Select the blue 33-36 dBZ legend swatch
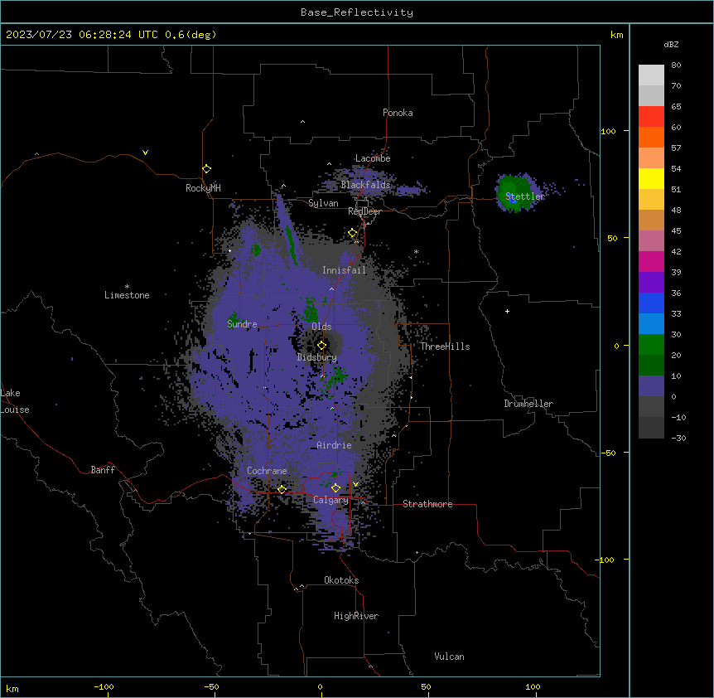The width and height of the screenshot is (714, 698). tap(651, 303)
